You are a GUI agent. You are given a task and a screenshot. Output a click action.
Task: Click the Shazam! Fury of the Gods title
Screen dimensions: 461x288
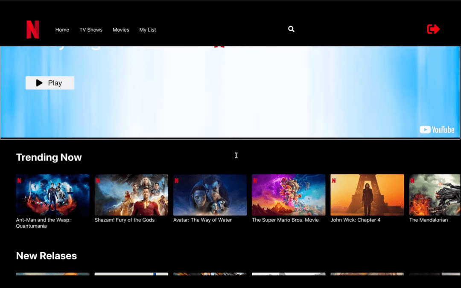point(125,220)
